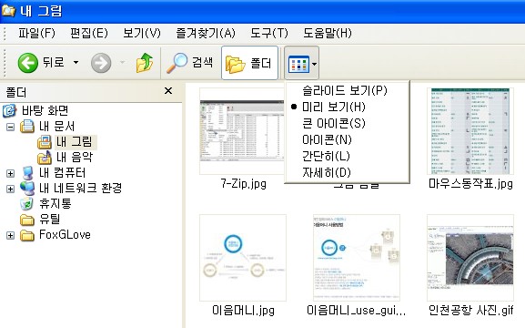The height and width of the screenshot is (328, 525).
Task: Select the 마우스동작표.jpg thumbnail
Action: [470, 131]
